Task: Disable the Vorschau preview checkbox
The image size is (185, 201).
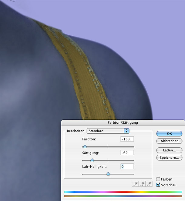Action: pyautogui.click(x=158, y=185)
